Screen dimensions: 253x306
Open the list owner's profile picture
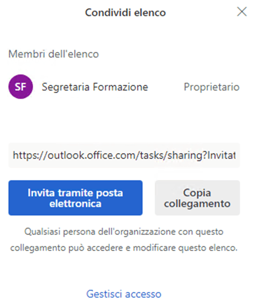click(x=21, y=87)
